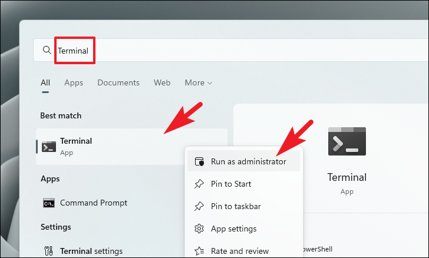
Task: Switch to the Documents filter tab
Action: pyautogui.click(x=118, y=82)
